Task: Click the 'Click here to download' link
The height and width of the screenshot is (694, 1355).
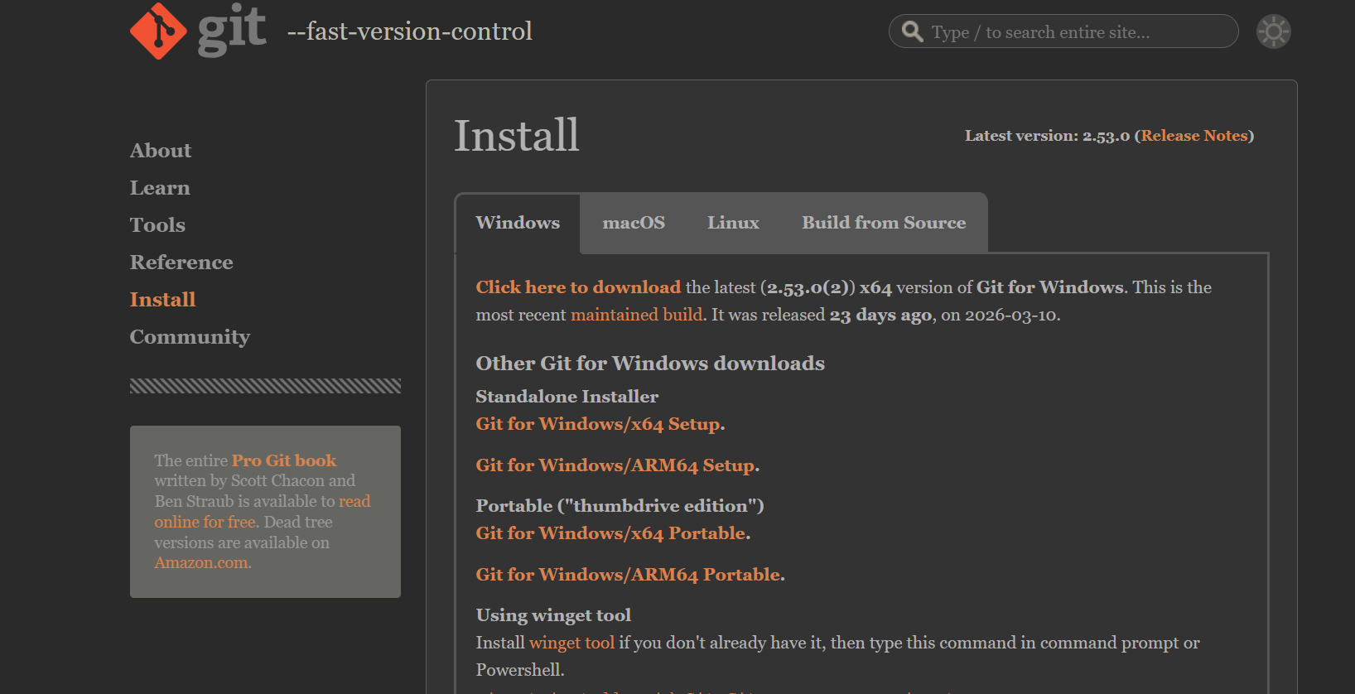Action: (578, 287)
